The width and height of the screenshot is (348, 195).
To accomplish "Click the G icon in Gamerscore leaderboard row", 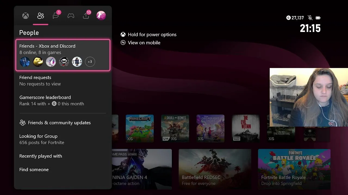I will 54,104.
